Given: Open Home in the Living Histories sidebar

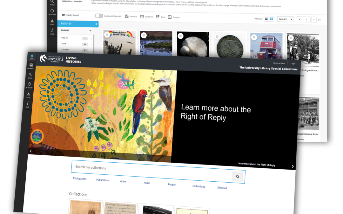Looking at the screenshot, I should 32,56.
